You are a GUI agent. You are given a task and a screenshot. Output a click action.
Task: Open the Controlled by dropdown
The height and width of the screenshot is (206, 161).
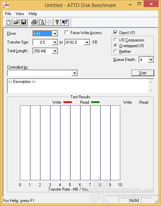(74, 73)
